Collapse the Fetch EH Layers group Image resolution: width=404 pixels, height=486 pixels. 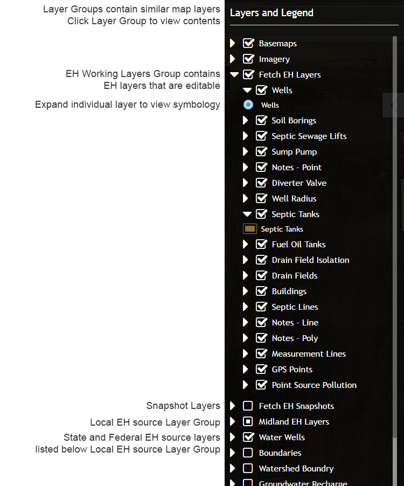(x=234, y=75)
